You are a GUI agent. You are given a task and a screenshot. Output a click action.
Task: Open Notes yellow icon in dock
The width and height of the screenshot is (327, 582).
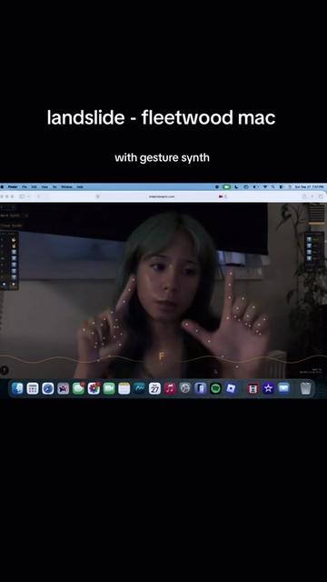point(124,388)
